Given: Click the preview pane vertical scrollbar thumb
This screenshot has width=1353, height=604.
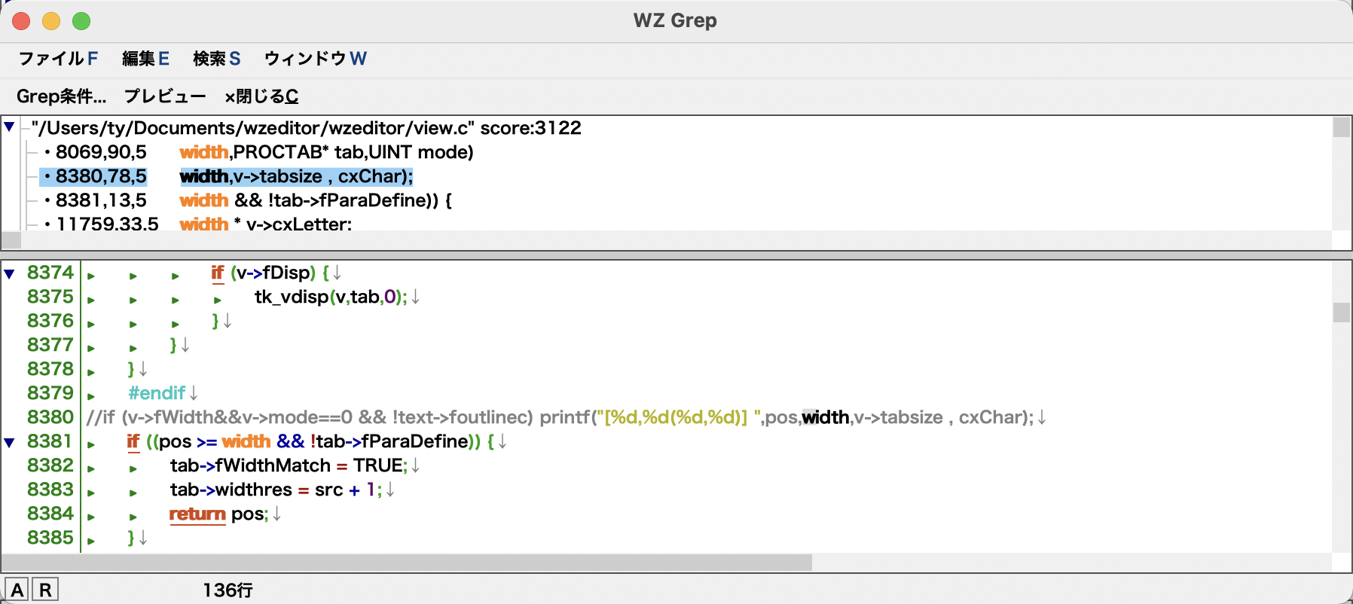Looking at the screenshot, I should coord(1341,312).
